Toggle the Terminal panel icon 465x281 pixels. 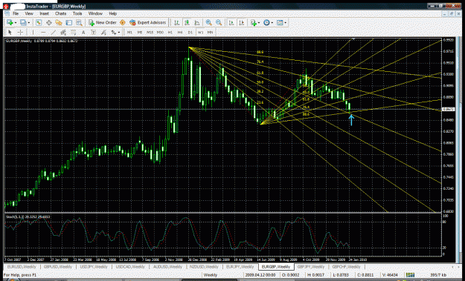(68, 22)
